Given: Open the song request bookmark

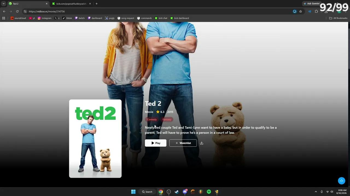Looking at the screenshot, I should 126,18.
